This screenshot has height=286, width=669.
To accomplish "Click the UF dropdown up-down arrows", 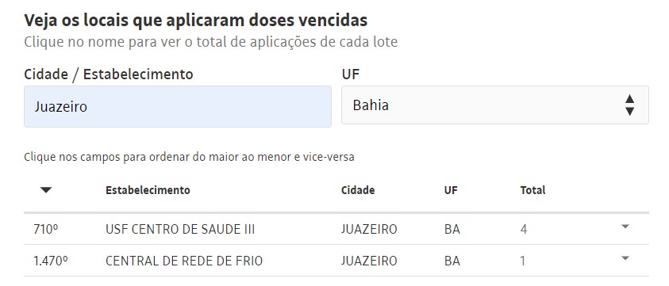I will pos(629,105).
